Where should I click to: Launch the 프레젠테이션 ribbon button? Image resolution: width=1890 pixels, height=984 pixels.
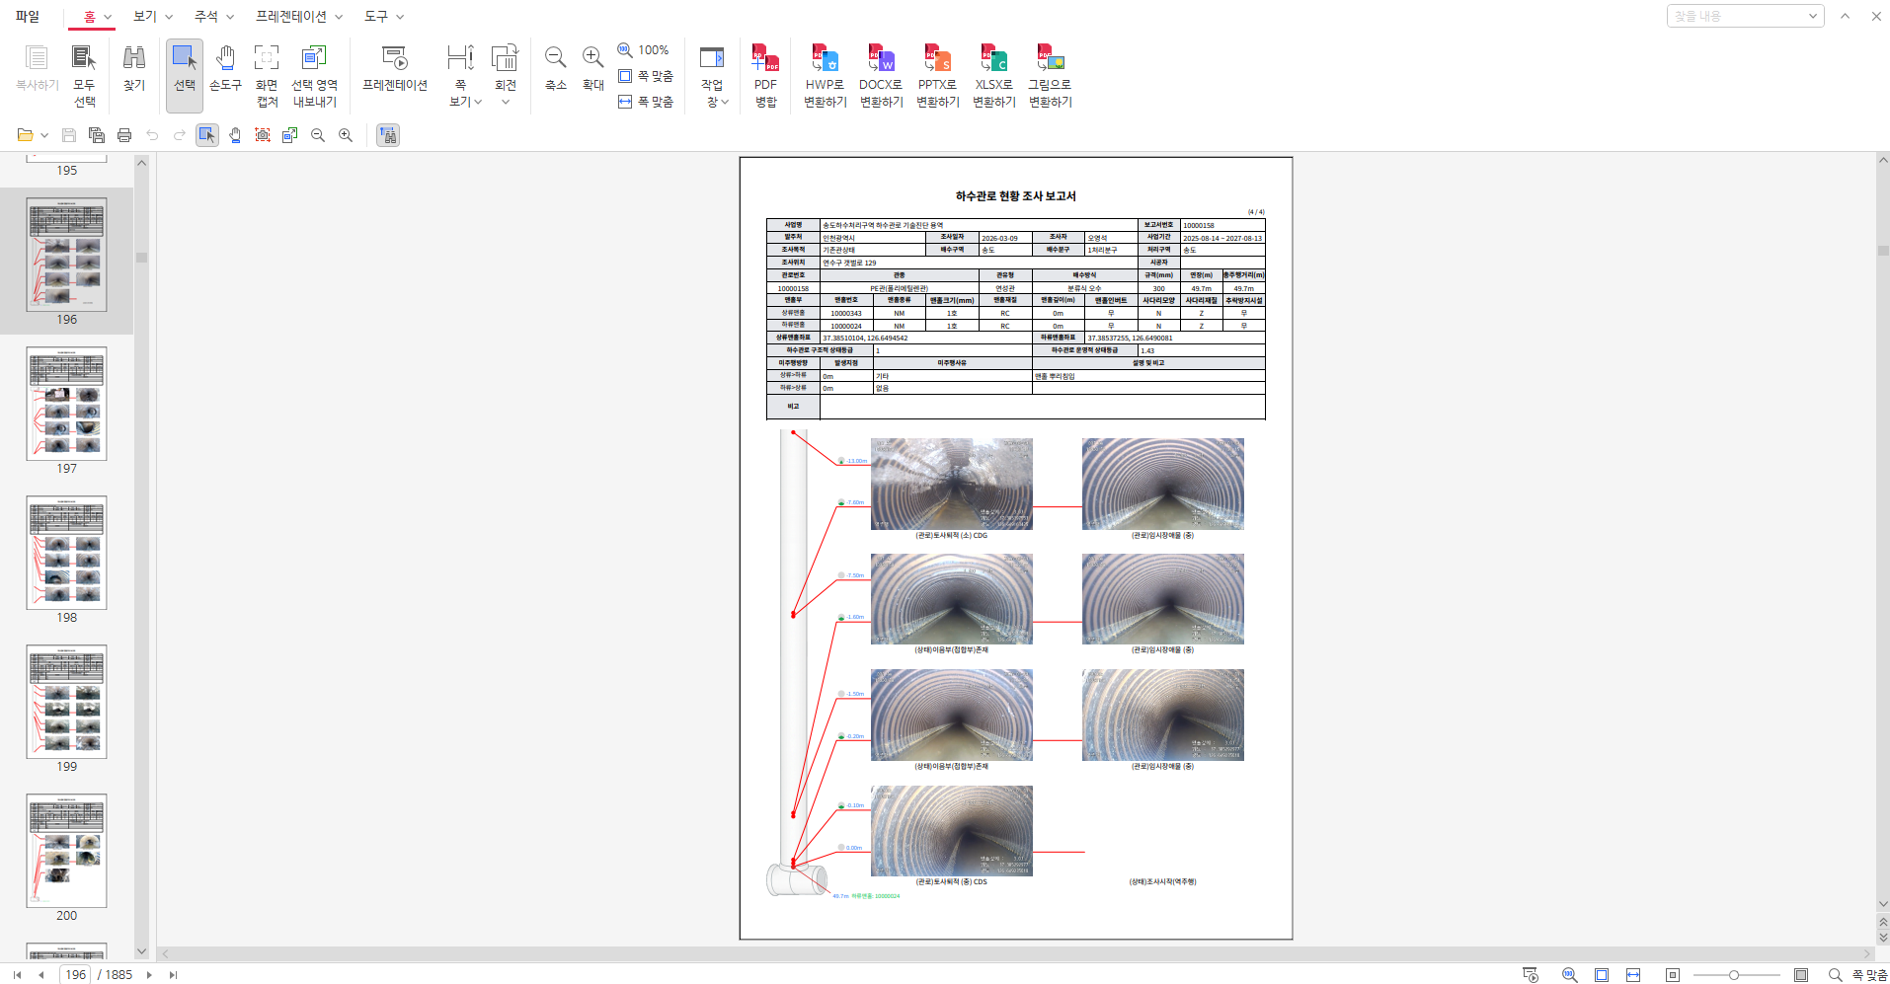tap(395, 69)
